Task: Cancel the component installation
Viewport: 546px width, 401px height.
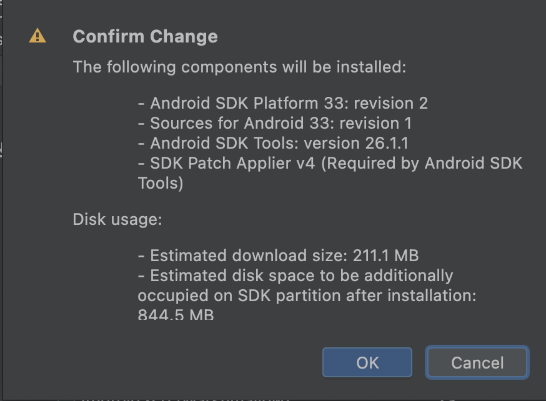Action: (477, 362)
